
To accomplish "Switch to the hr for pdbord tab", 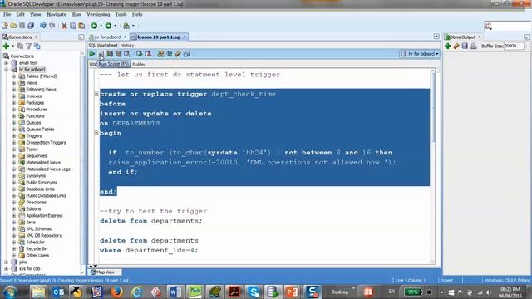I will (107, 37).
